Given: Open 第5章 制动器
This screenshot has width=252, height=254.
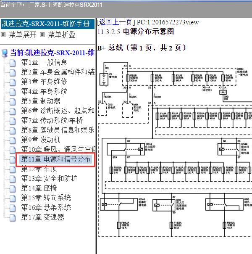Looking at the screenshot, I should pos(41,101).
